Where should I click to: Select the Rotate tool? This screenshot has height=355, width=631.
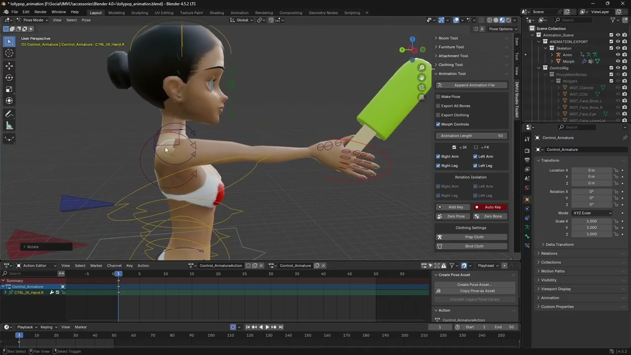click(9, 77)
